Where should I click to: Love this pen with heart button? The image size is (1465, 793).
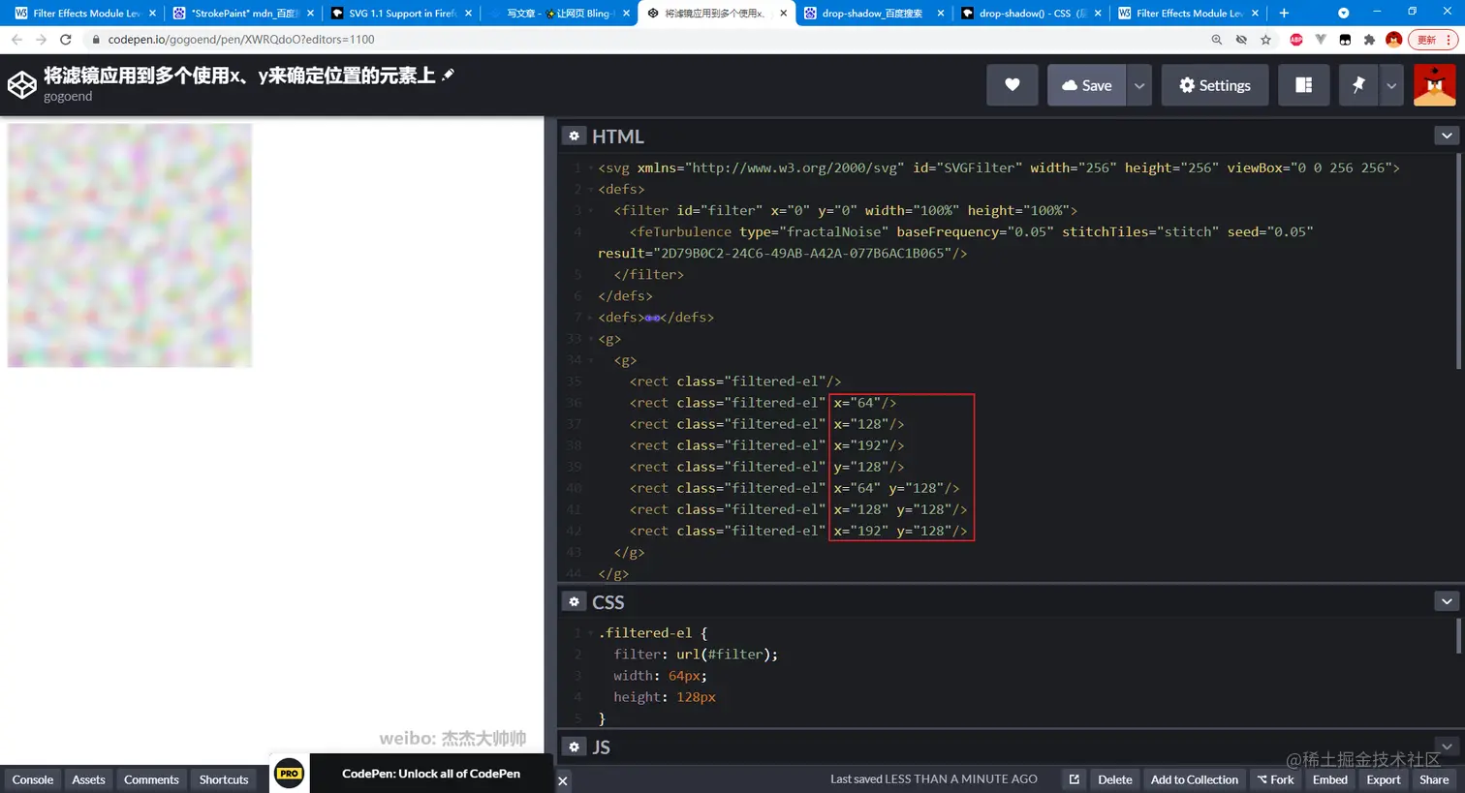[x=1012, y=85]
